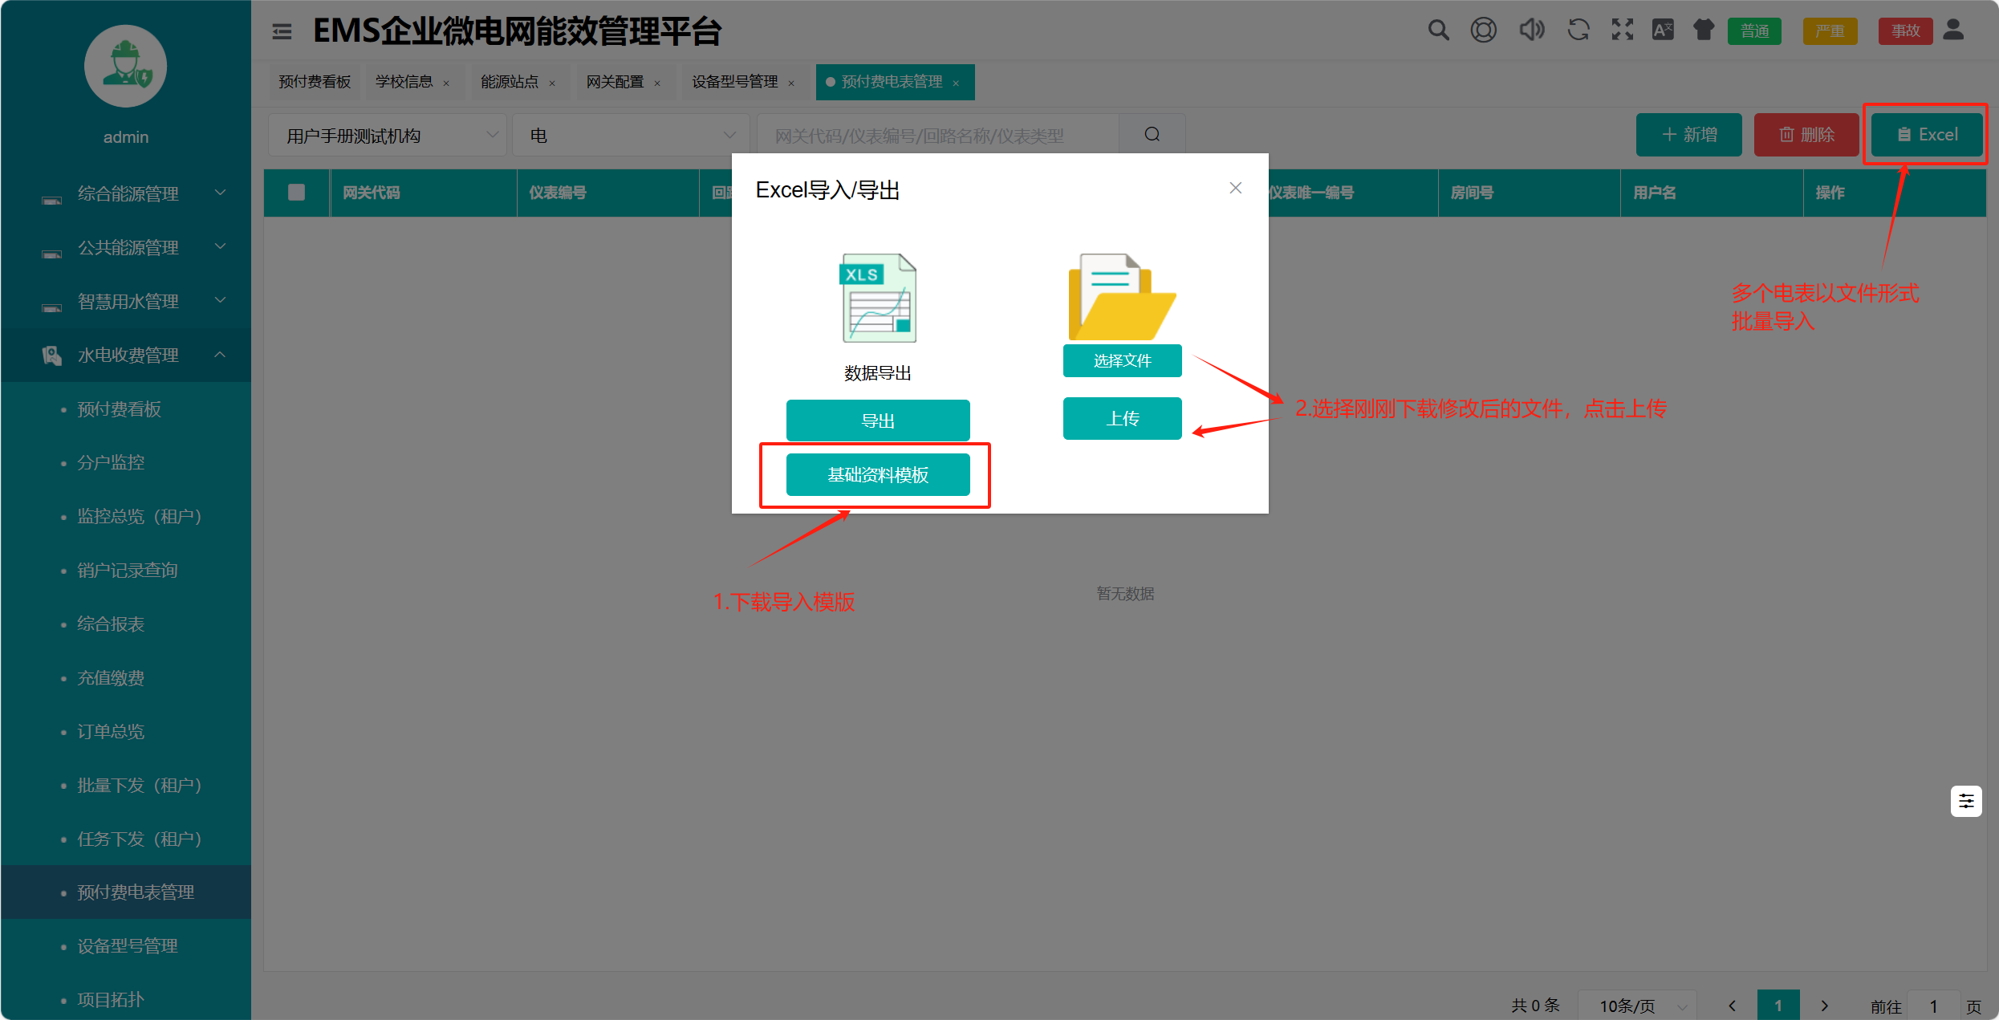
Task: Click the search magnifier icon in header
Action: click(x=1438, y=31)
